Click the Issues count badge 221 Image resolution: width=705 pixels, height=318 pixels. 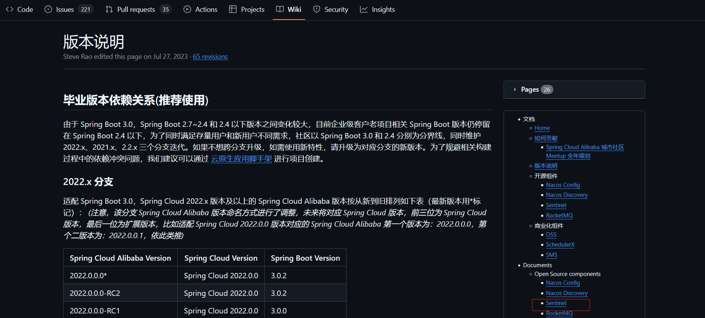click(x=86, y=9)
